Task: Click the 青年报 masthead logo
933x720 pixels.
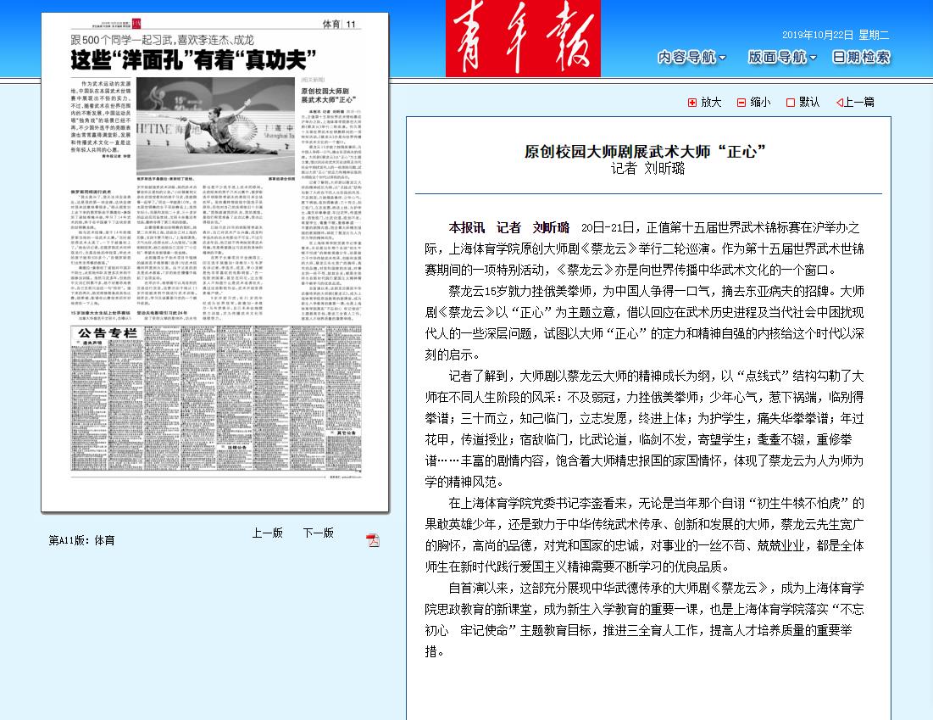Action: click(524, 38)
